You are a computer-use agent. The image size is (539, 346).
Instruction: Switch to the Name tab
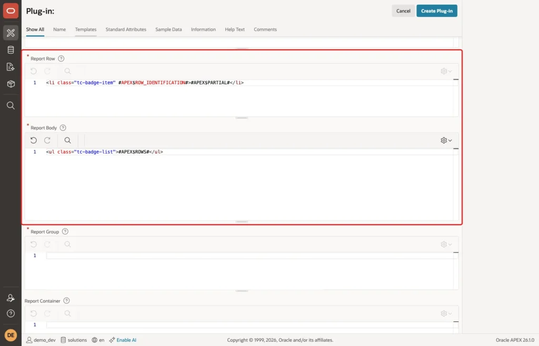[x=59, y=29]
